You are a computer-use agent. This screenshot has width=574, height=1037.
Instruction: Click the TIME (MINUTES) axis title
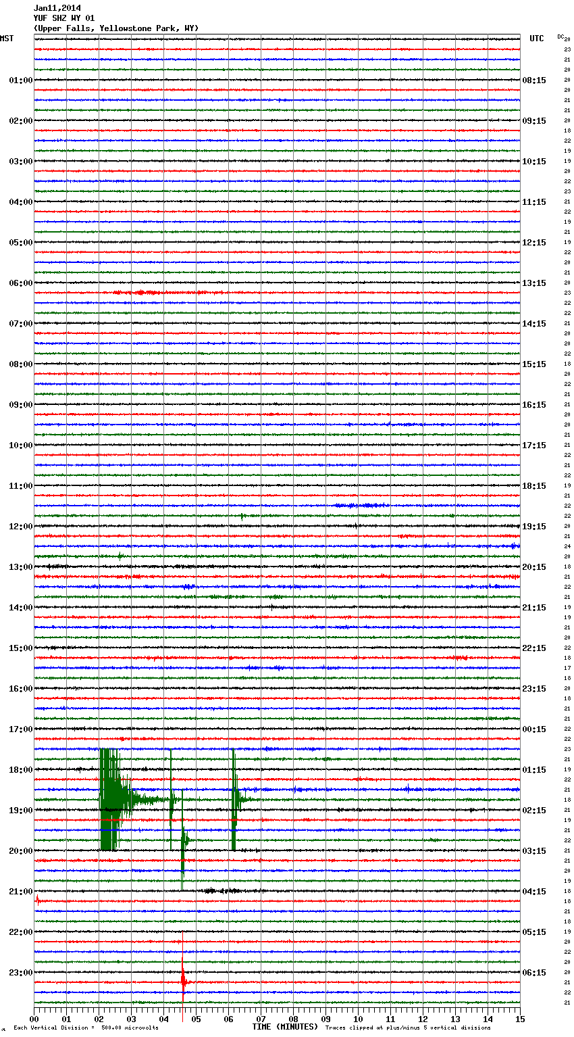click(285, 1027)
